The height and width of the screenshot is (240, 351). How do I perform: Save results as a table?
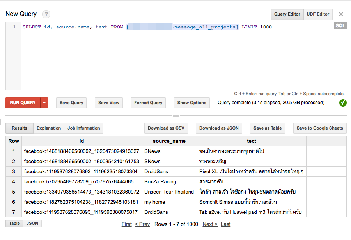268,128
